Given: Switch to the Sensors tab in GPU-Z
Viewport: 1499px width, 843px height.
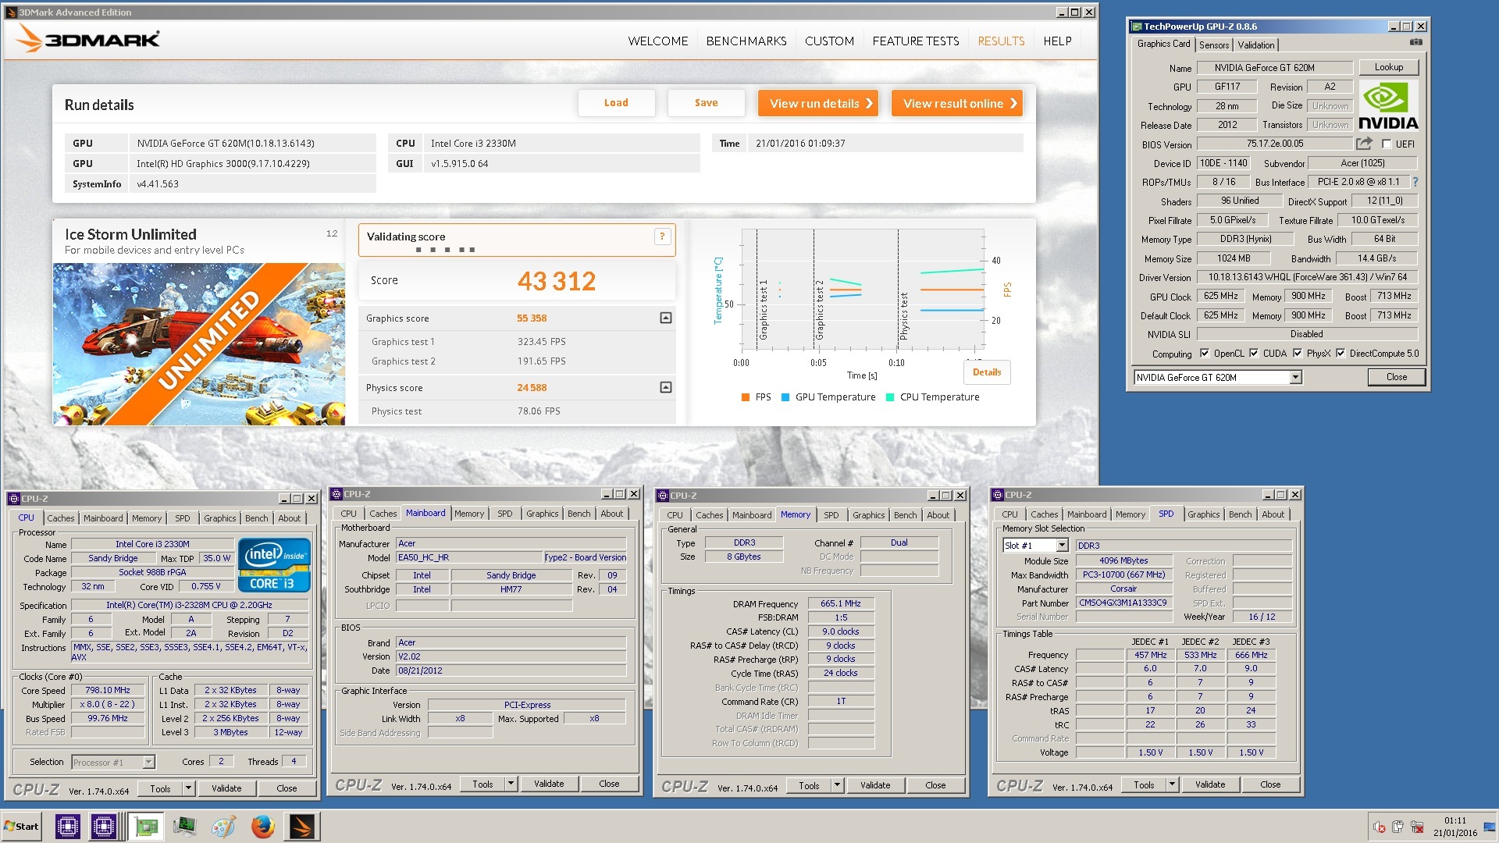Looking at the screenshot, I should (x=1214, y=45).
